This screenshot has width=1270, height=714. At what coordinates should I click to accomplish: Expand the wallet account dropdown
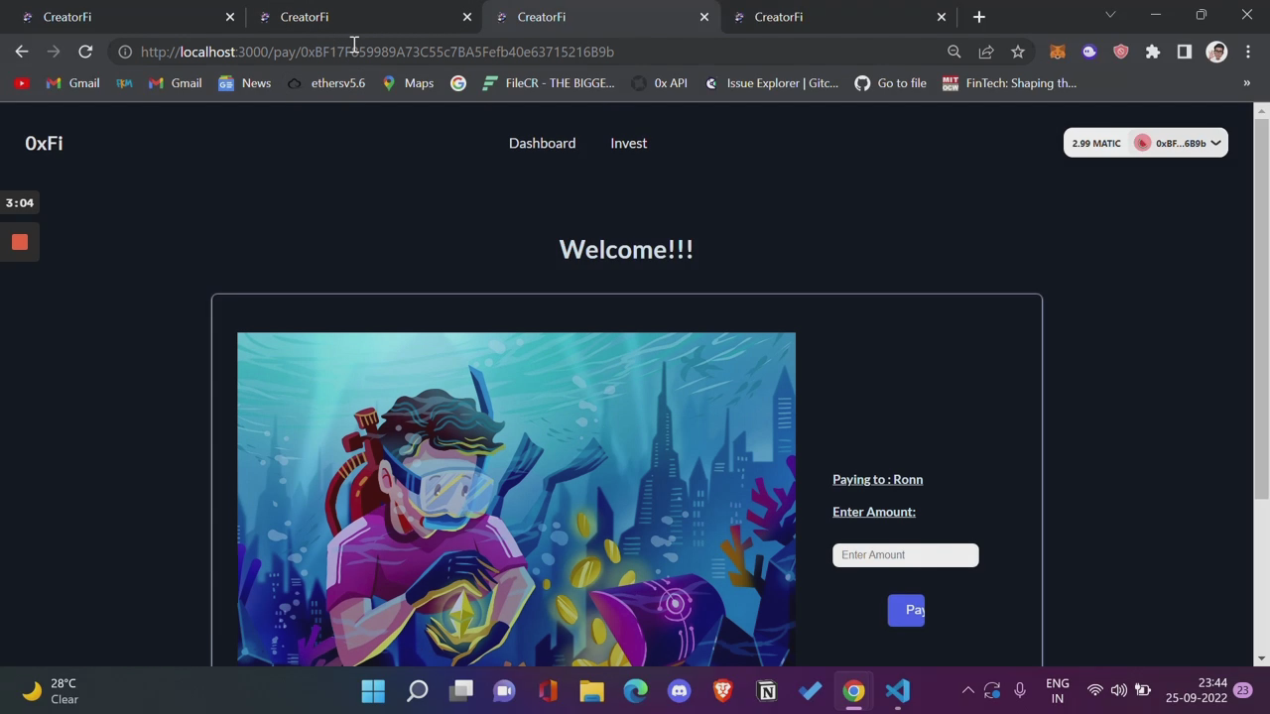(1215, 143)
